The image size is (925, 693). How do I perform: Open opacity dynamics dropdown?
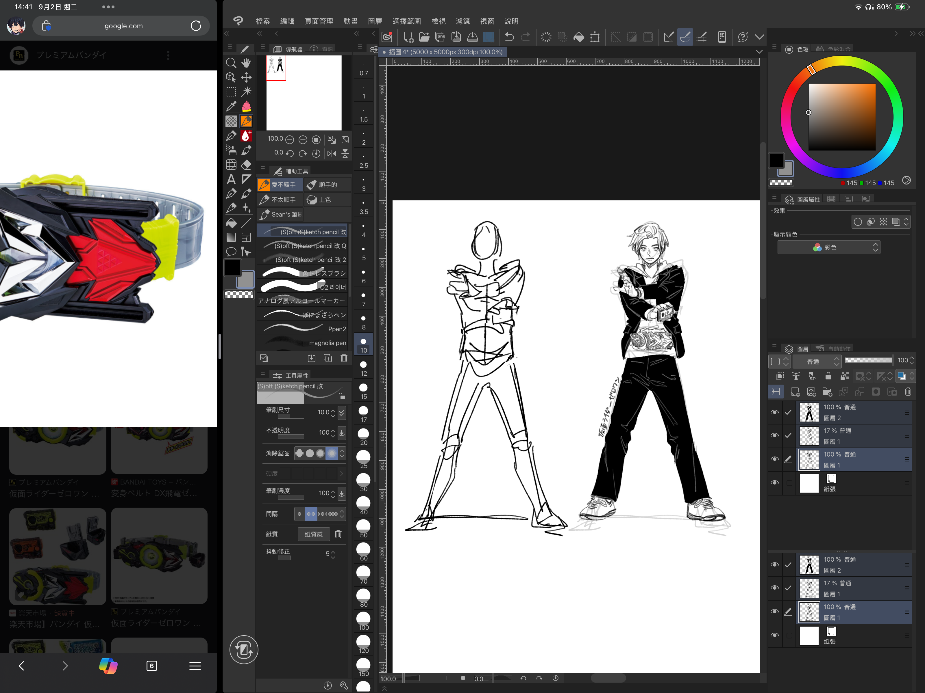[x=342, y=433]
